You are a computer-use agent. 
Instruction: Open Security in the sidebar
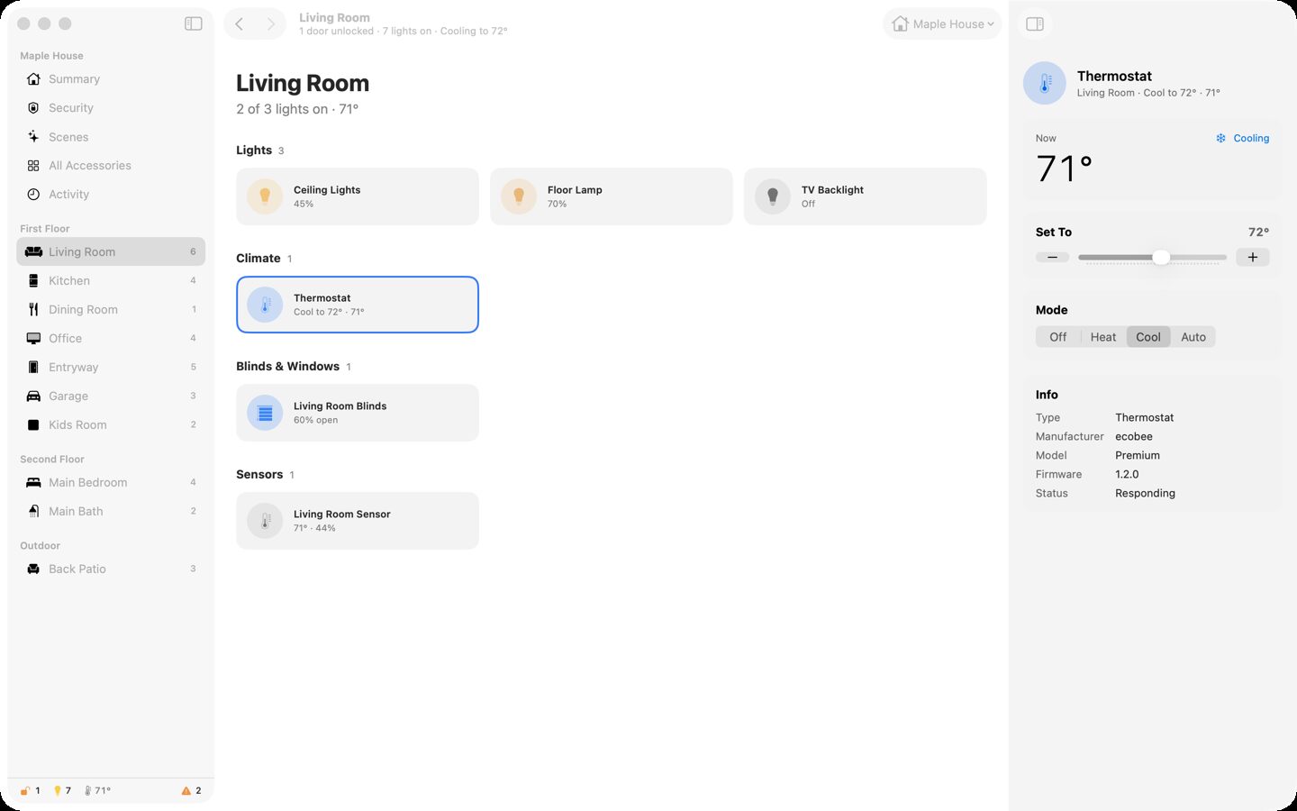pos(111,108)
